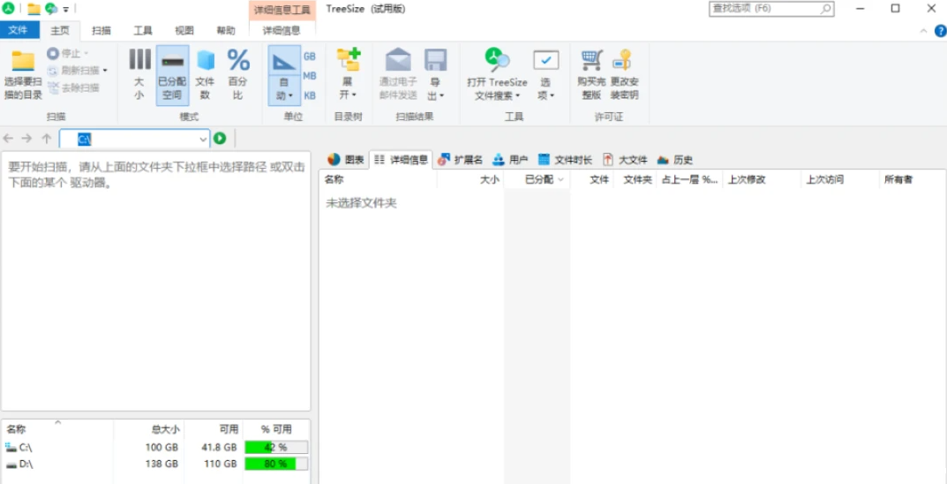Switch to 大小 size mode
The image size is (947, 484).
click(139, 75)
